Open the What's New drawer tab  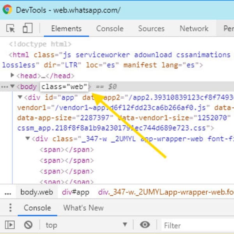point(83,208)
